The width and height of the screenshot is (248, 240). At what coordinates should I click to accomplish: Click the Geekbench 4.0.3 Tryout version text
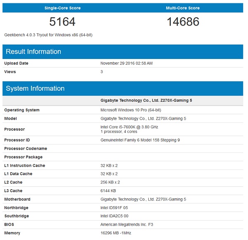tap(48, 35)
